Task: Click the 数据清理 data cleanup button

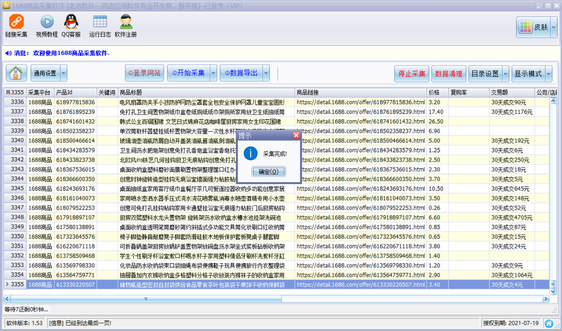Action: (x=449, y=73)
